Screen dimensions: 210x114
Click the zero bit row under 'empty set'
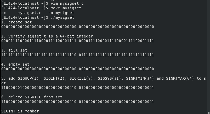(x=77, y=69)
